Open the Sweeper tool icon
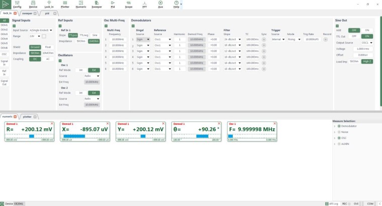Screen dimensions: 382x206 pyautogui.click(x=96, y=5)
